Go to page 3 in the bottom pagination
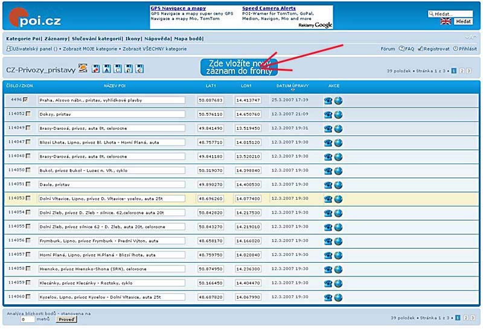 [x=473, y=318]
